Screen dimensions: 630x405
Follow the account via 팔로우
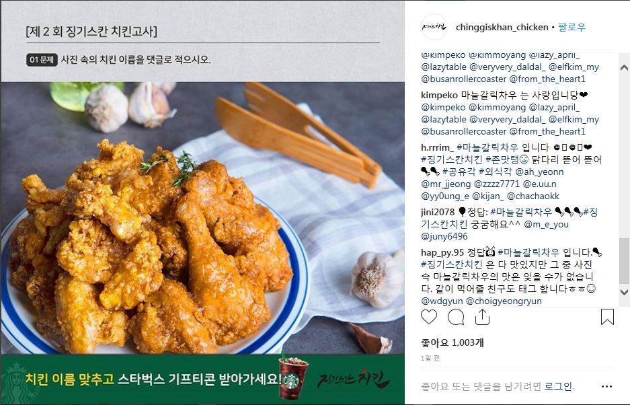coord(572,28)
